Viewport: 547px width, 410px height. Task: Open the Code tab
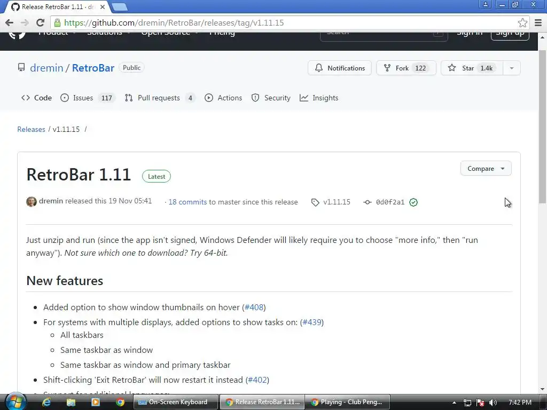(37, 98)
